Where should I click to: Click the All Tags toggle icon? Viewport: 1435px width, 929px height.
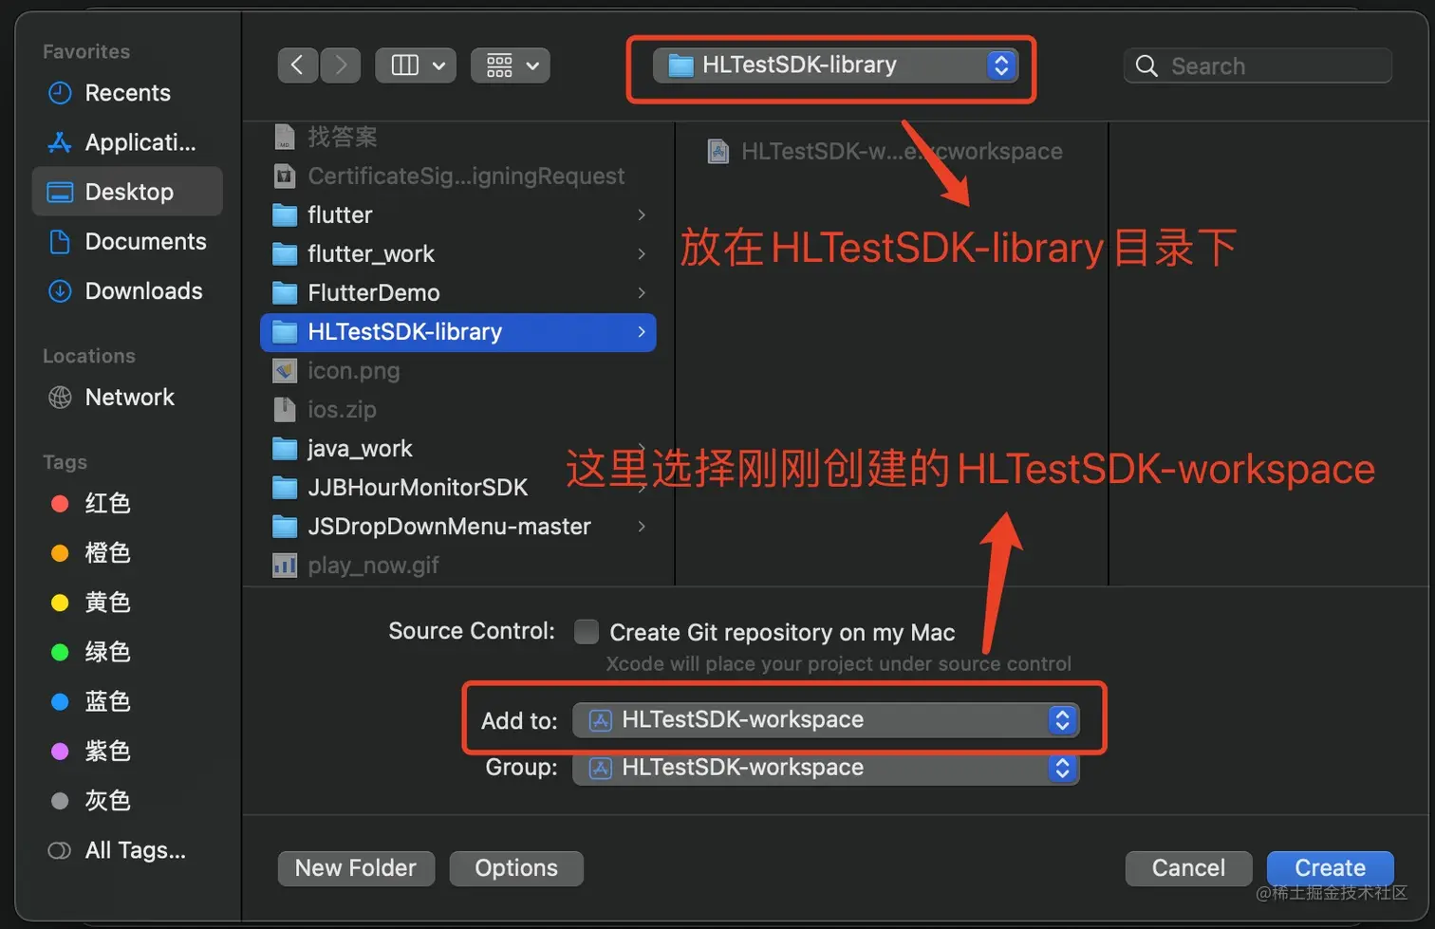pos(60,850)
